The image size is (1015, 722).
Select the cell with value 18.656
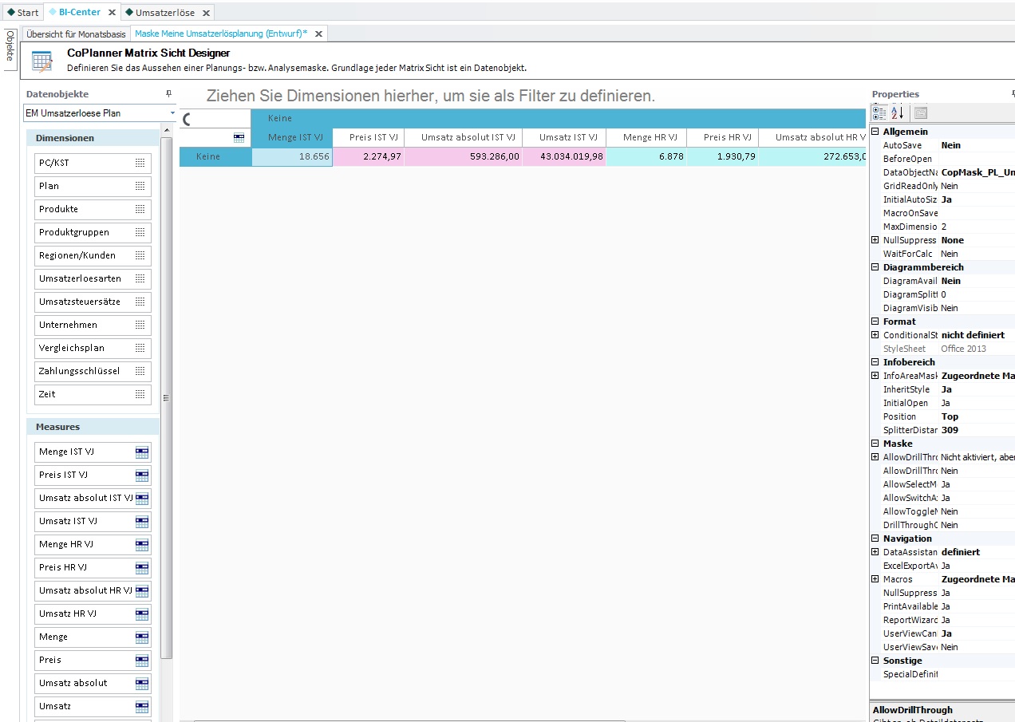point(292,156)
